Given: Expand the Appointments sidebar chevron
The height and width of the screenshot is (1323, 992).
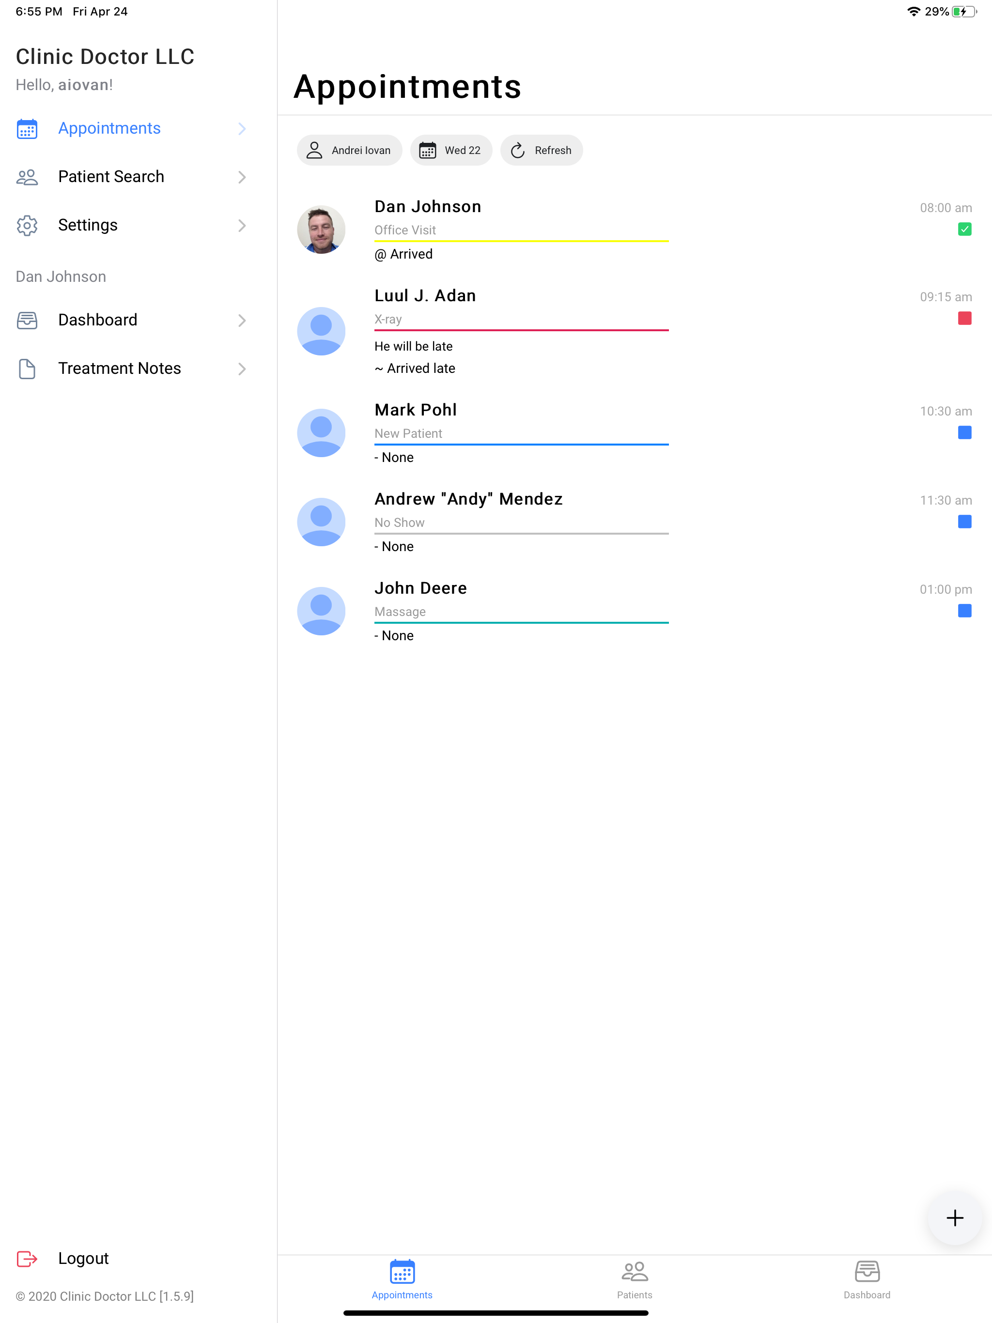Looking at the screenshot, I should [x=242, y=129].
